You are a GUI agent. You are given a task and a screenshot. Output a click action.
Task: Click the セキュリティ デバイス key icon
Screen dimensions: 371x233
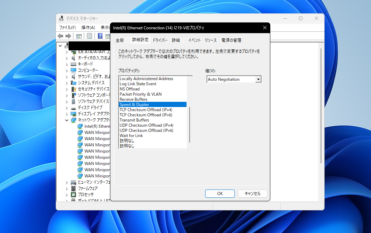[73, 89]
